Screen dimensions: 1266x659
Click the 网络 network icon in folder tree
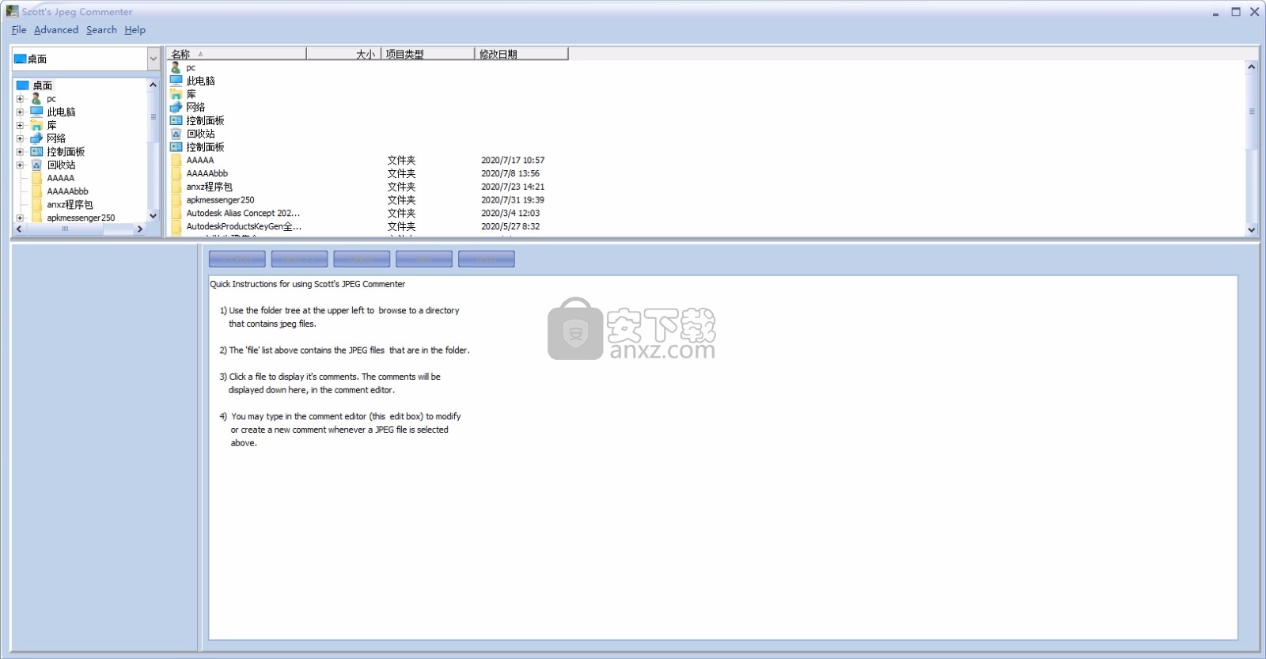point(36,138)
